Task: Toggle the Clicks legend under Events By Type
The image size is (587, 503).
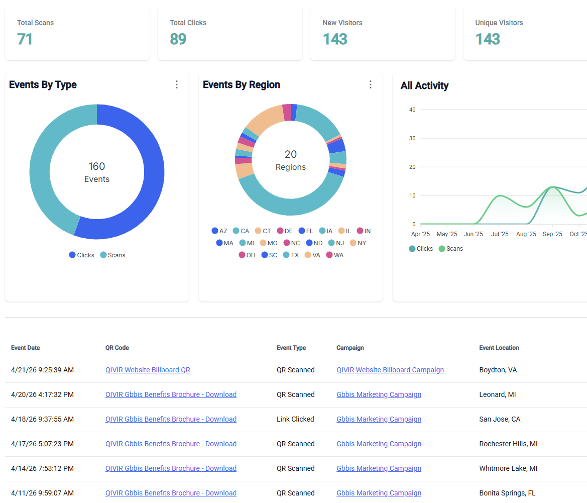Action: tap(81, 255)
